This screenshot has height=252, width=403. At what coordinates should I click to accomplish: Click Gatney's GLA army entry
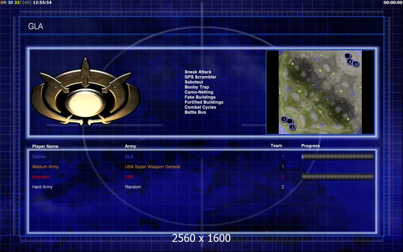click(129, 157)
